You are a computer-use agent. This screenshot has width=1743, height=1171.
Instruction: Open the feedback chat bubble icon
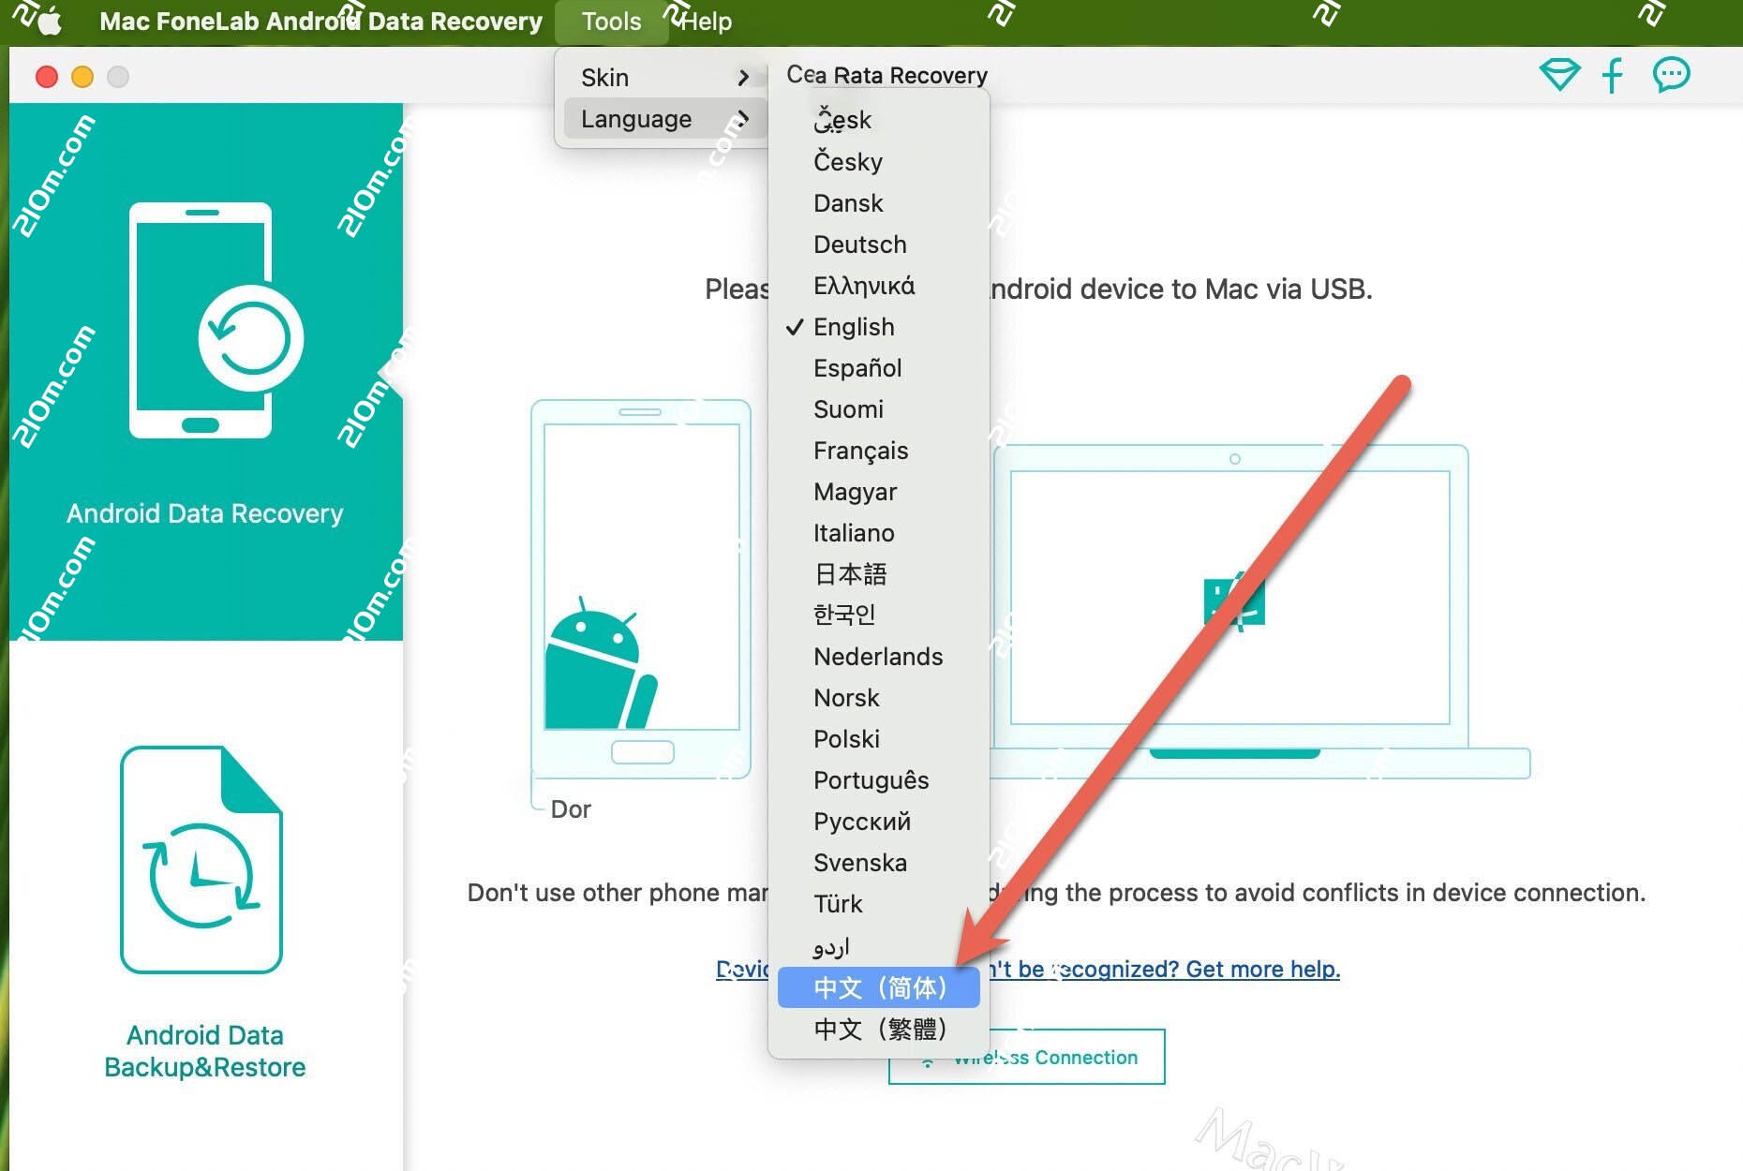pos(1670,75)
